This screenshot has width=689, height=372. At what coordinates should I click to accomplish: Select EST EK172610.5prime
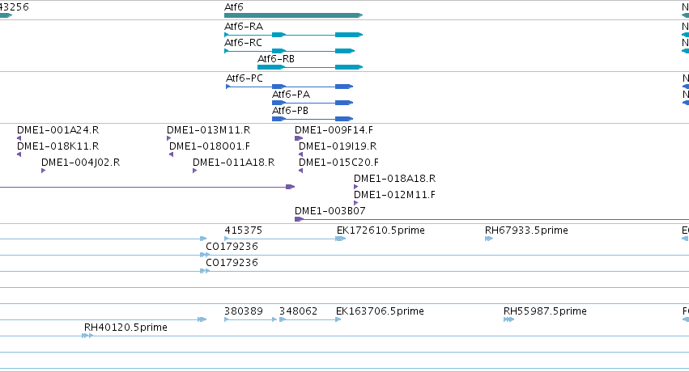pyautogui.click(x=381, y=230)
